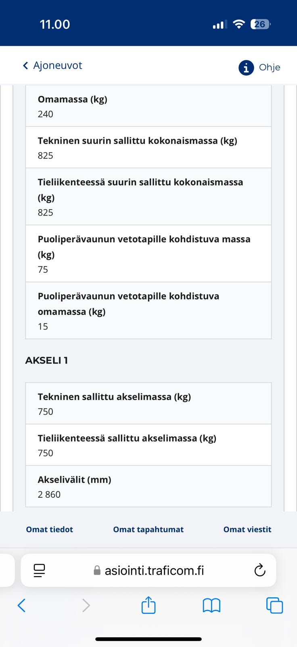This screenshot has height=647, width=297.
Task: Tap the grayed-out browser forward arrow
Action: pyautogui.click(x=86, y=605)
